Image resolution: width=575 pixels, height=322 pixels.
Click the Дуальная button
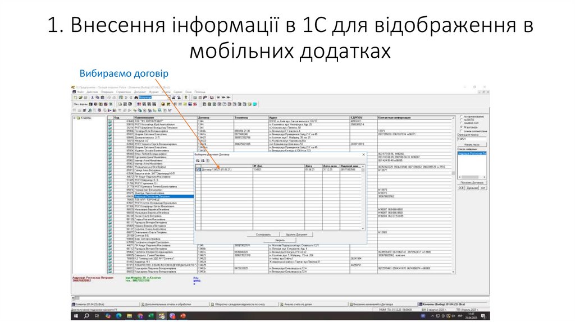472,188
